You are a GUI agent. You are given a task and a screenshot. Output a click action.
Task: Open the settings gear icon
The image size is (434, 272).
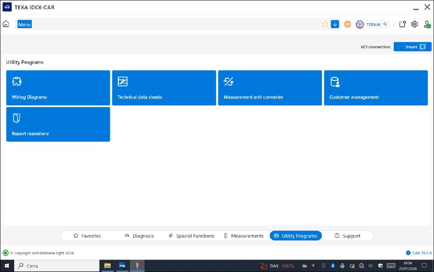click(x=415, y=24)
